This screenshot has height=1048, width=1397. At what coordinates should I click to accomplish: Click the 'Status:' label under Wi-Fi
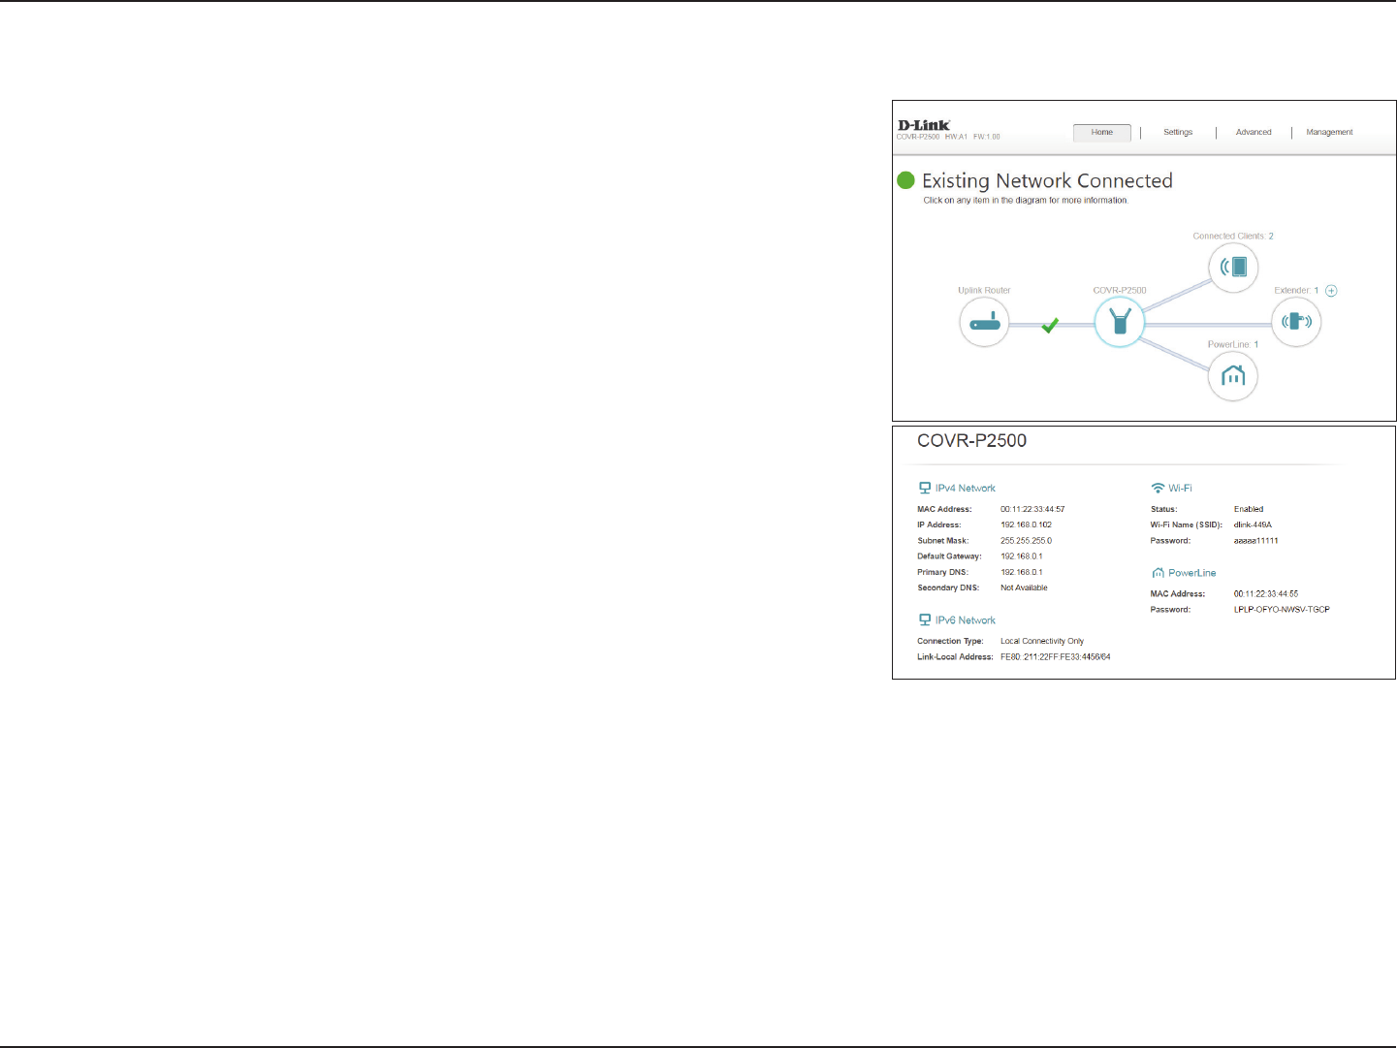1163,509
